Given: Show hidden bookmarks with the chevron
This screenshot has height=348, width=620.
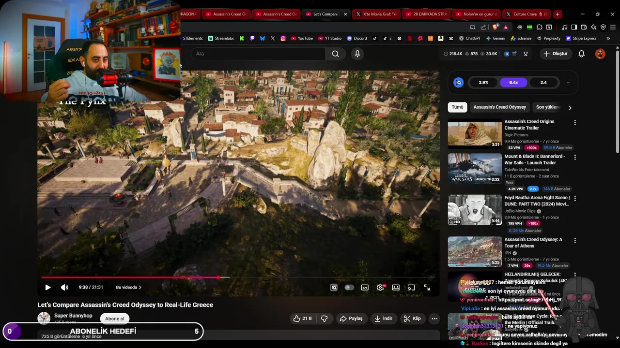Looking at the screenshot, I should [608, 38].
